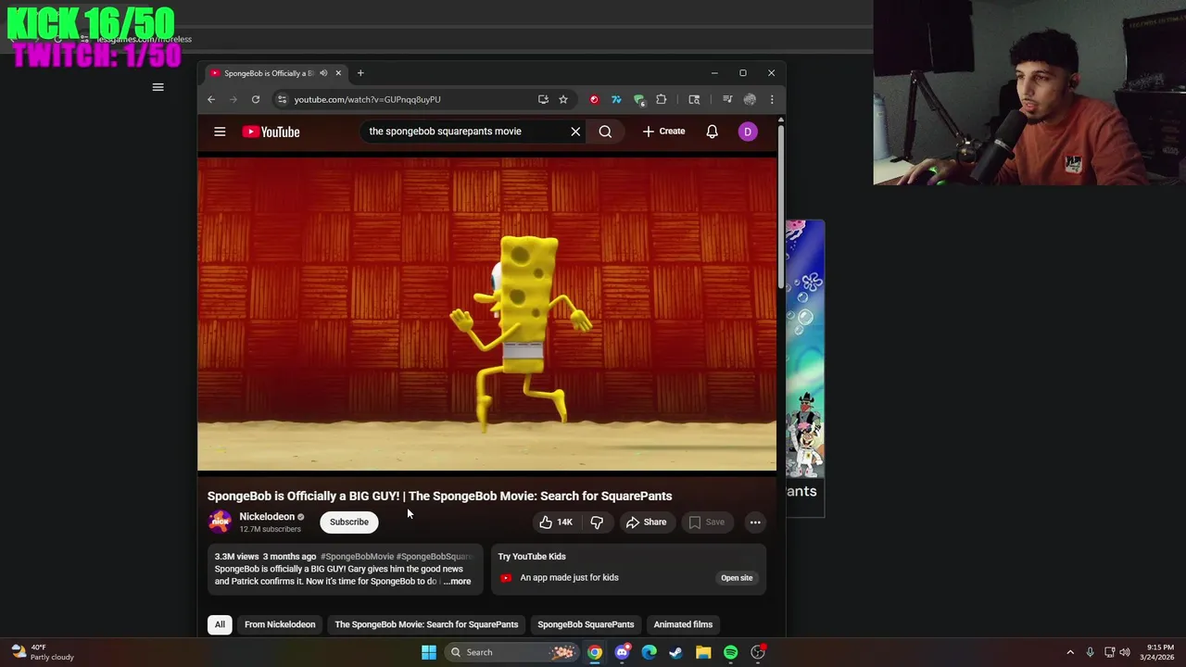Open Discord from the taskbar
Image resolution: width=1186 pixels, height=667 pixels.
click(622, 652)
